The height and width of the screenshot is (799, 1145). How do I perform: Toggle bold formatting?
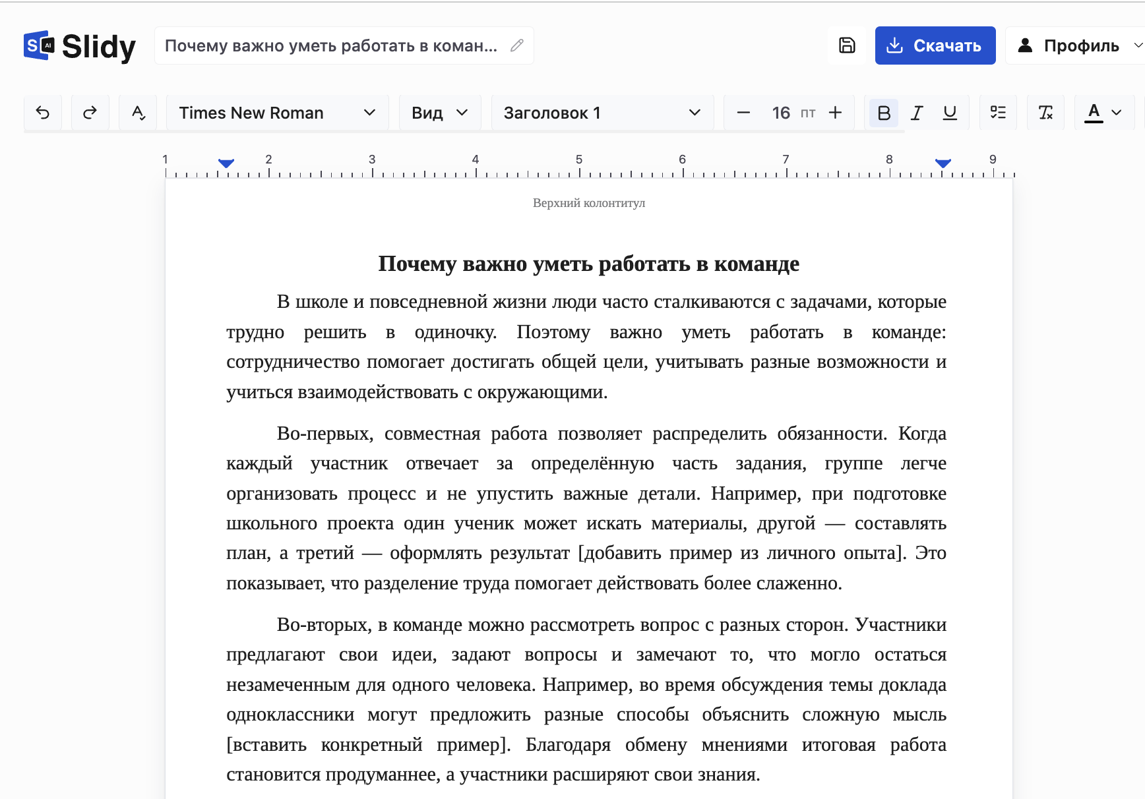884,113
